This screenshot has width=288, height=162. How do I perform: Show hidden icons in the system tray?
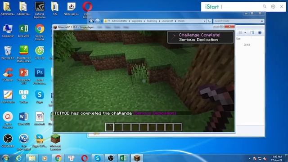tap(249, 158)
